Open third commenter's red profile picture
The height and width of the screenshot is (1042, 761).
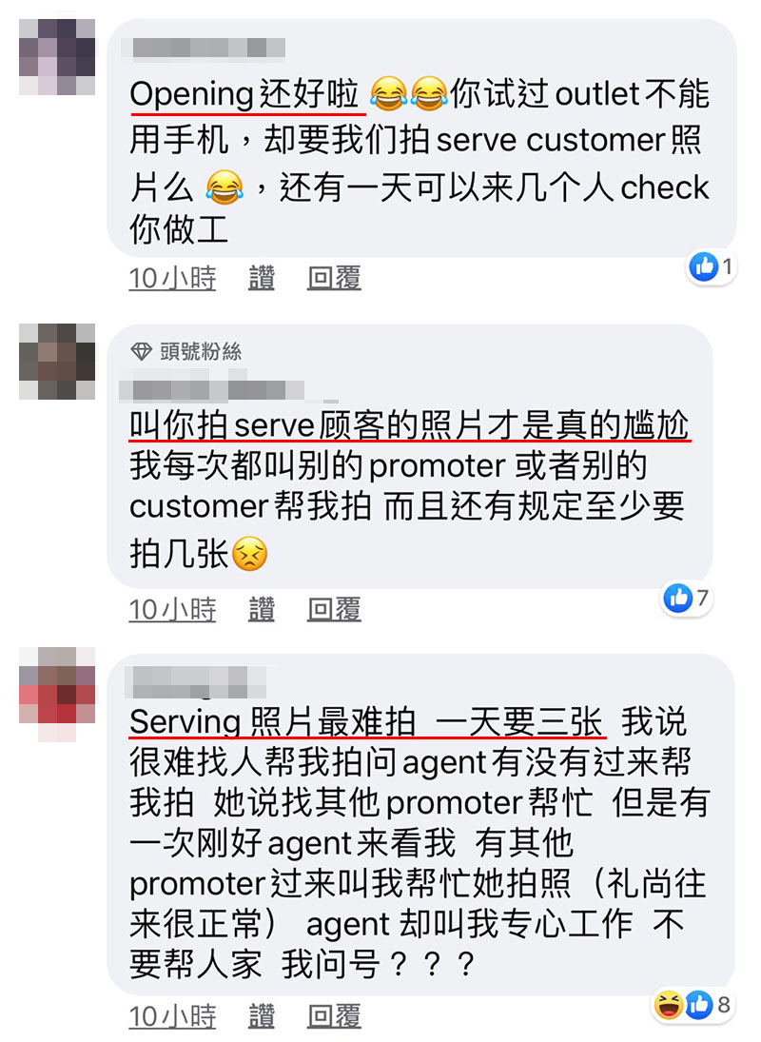[57, 695]
